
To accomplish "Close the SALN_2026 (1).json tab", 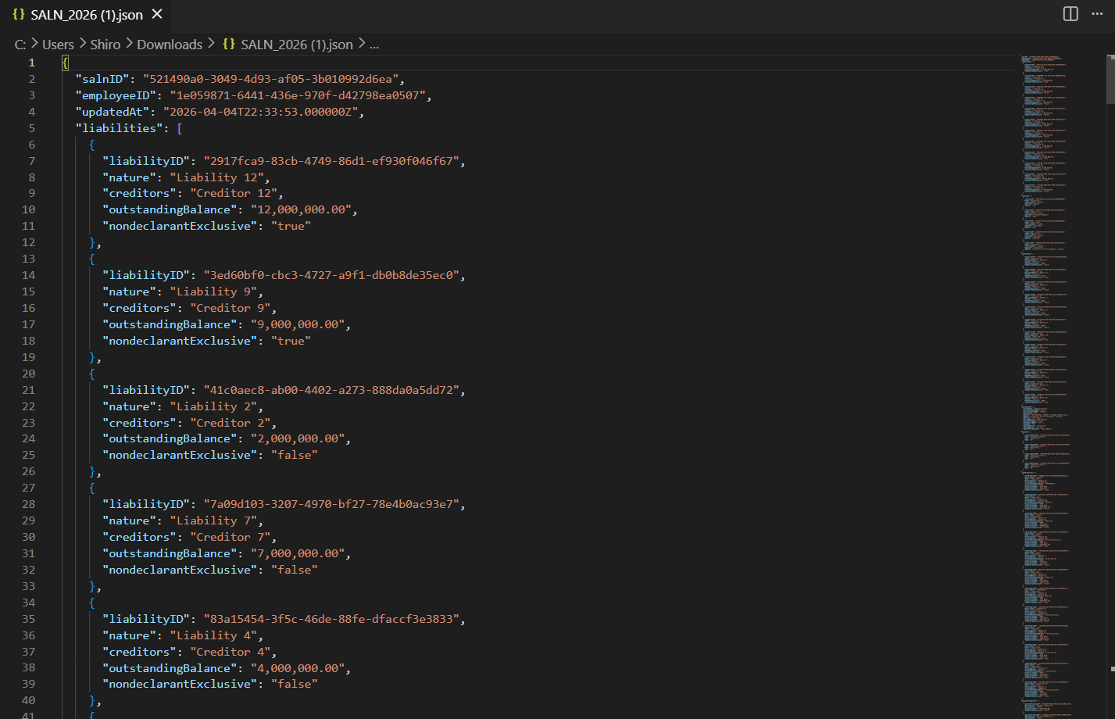I will point(155,14).
